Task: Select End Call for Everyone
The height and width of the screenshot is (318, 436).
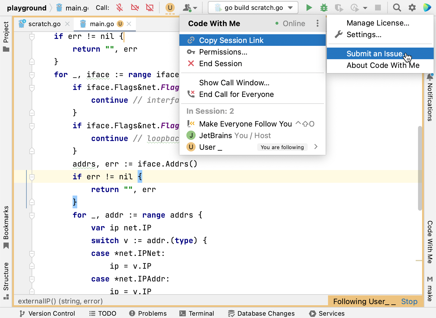Action: pyautogui.click(x=253, y=94)
